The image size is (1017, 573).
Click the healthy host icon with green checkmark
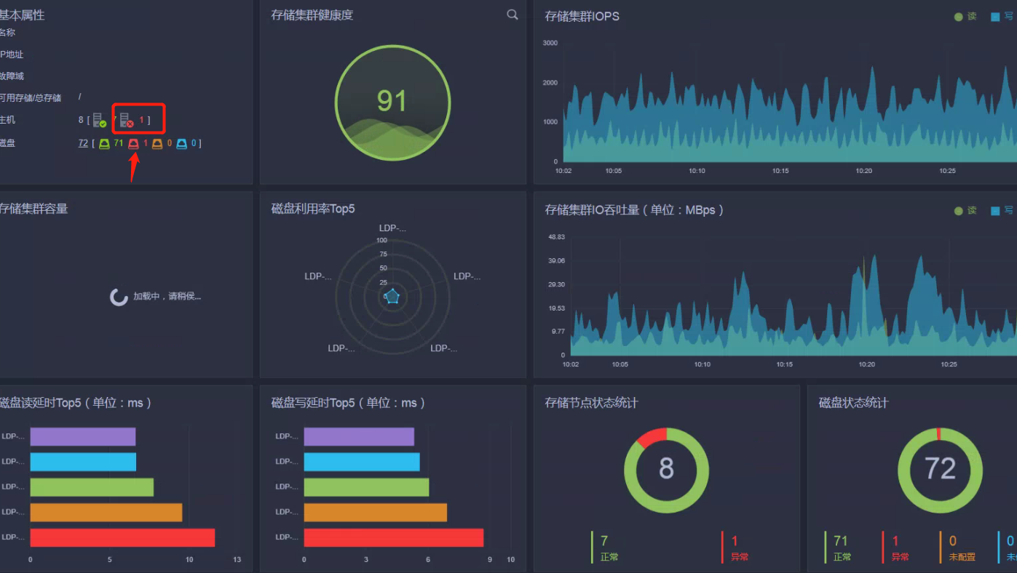tap(100, 120)
